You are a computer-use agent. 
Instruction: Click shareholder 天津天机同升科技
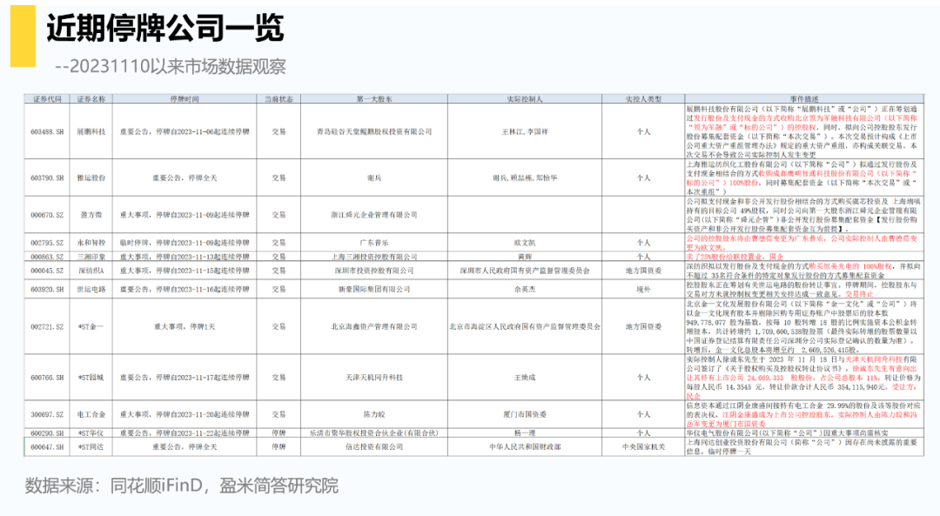click(374, 378)
